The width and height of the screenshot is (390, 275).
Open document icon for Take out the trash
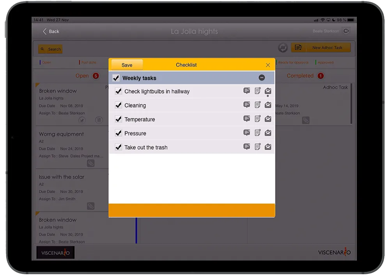[257, 147]
